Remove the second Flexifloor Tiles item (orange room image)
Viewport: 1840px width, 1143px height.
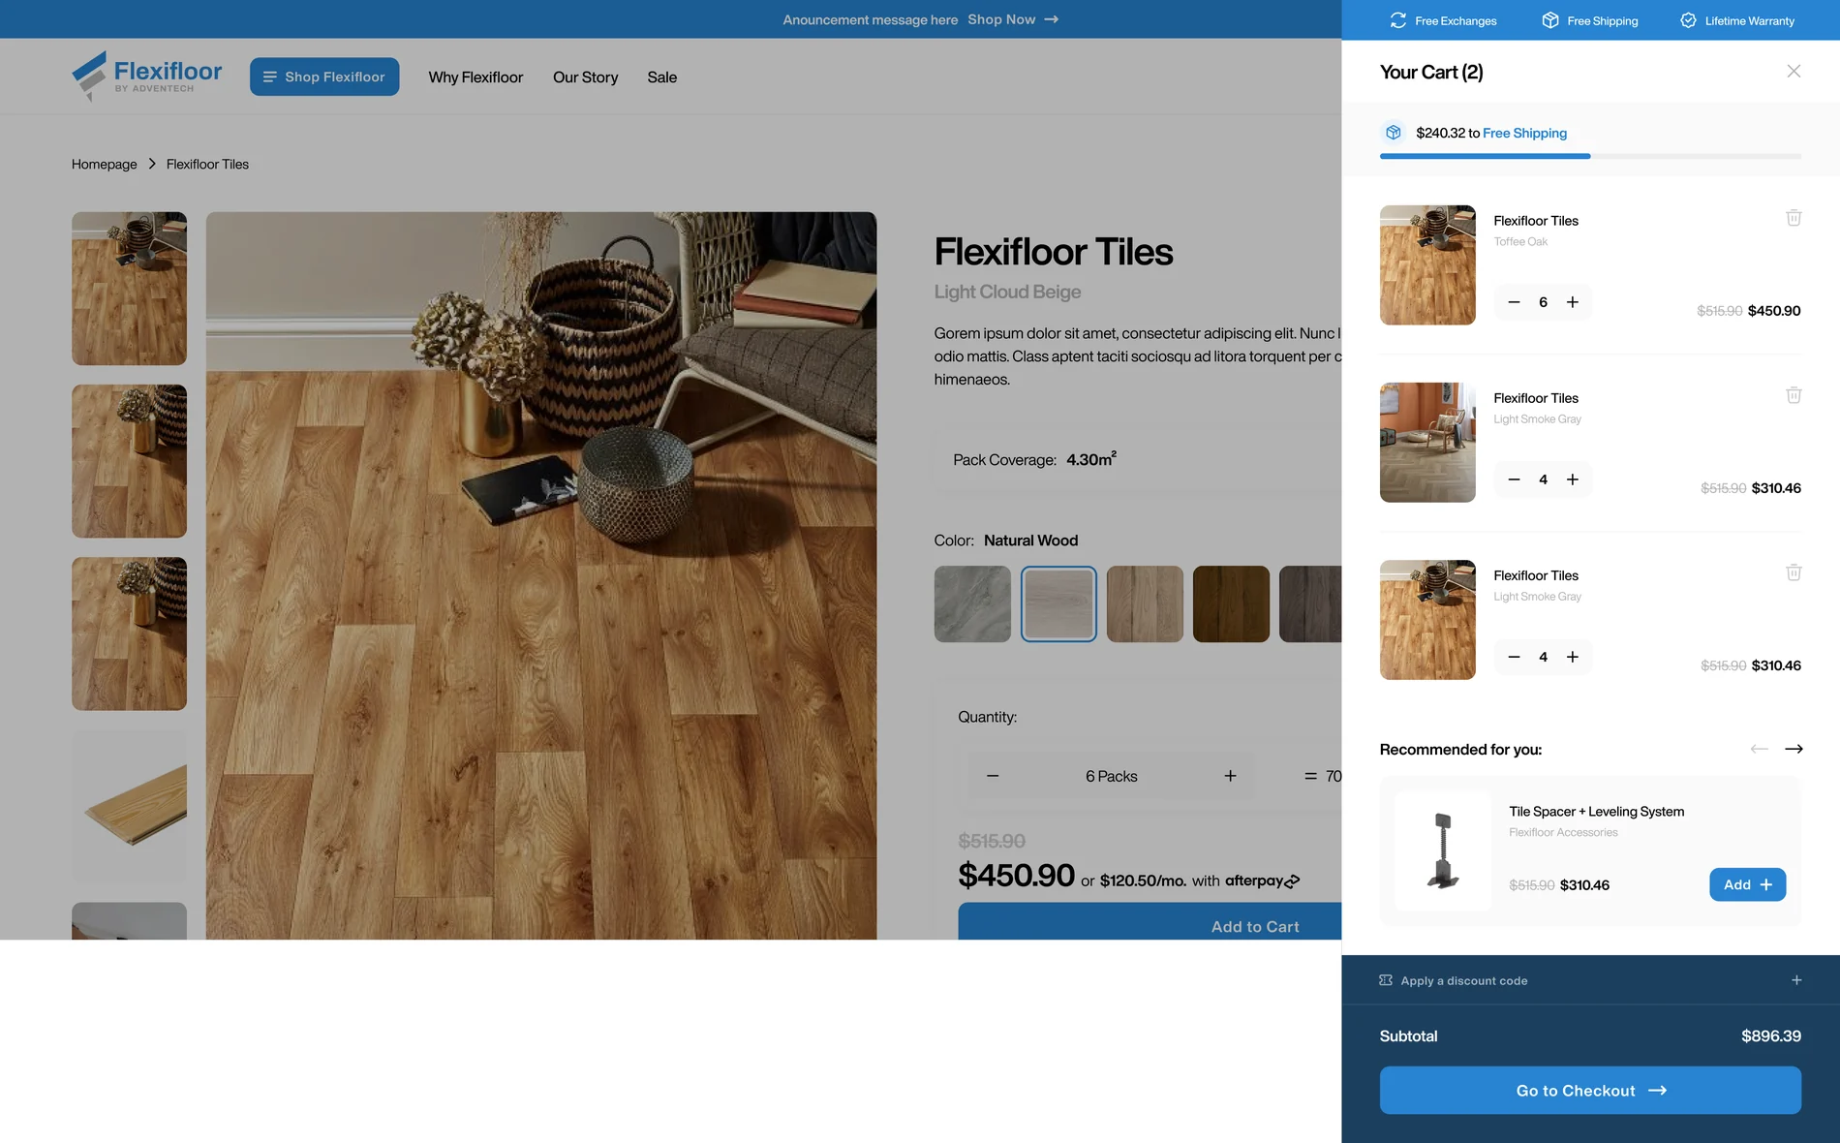[x=1794, y=395]
